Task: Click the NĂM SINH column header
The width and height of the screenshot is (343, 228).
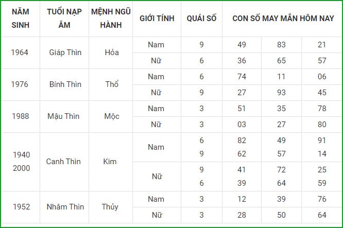Action: pos(21,19)
